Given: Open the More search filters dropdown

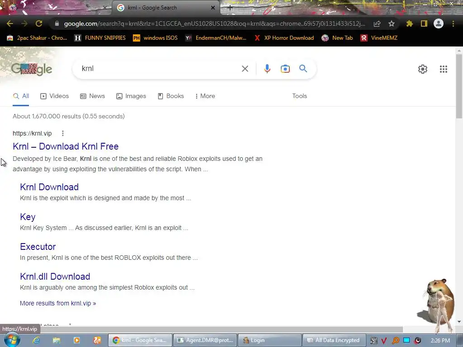Looking at the screenshot, I should tap(205, 96).
